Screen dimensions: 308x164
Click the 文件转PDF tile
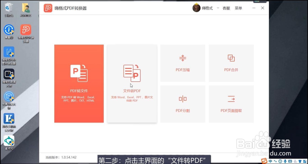click(132, 84)
